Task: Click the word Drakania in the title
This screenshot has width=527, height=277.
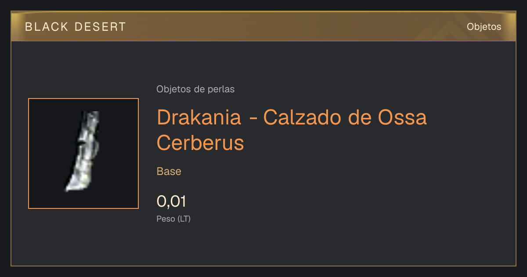Action: click(199, 118)
